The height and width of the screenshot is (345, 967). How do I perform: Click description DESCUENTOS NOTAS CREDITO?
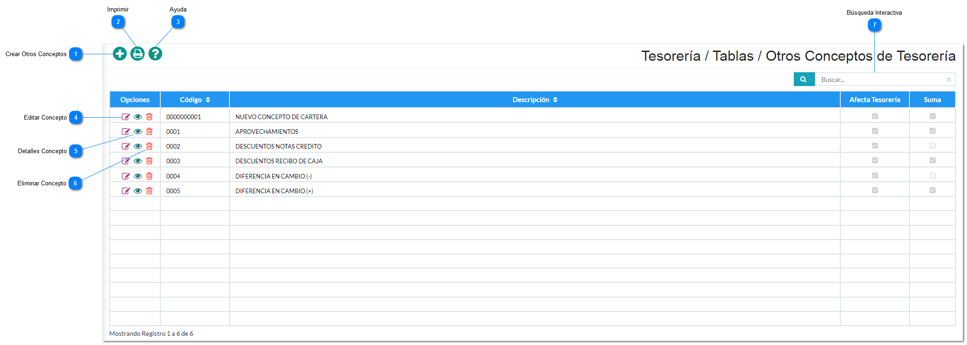tap(279, 146)
